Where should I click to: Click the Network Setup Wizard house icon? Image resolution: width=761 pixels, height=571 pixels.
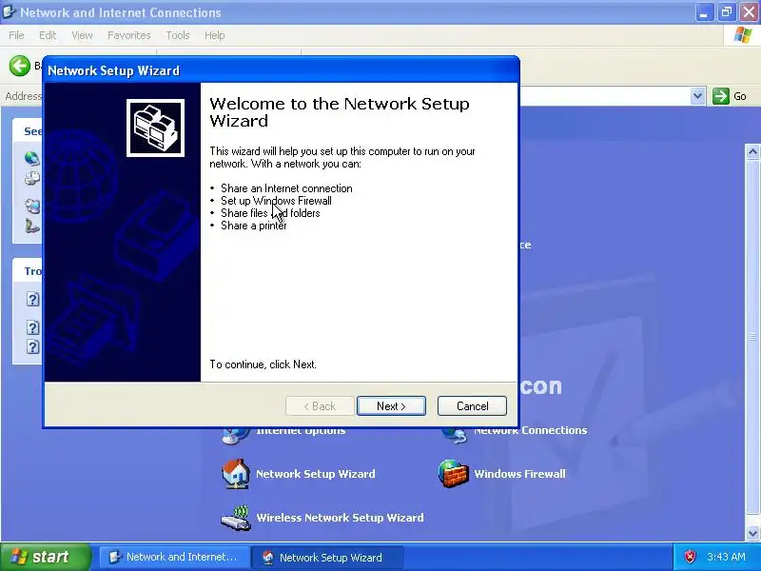(236, 474)
